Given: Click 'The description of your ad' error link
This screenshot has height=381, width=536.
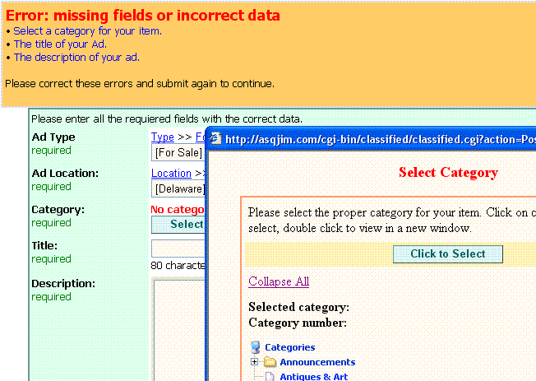Looking at the screenshot, I should click(76, 57).
